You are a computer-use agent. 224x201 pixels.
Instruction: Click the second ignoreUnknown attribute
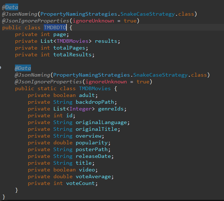106,82
